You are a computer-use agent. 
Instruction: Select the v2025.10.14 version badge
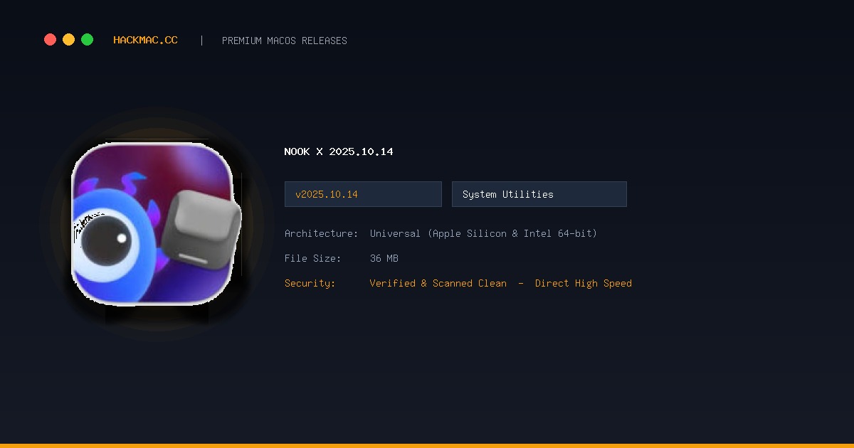(363, 194)
